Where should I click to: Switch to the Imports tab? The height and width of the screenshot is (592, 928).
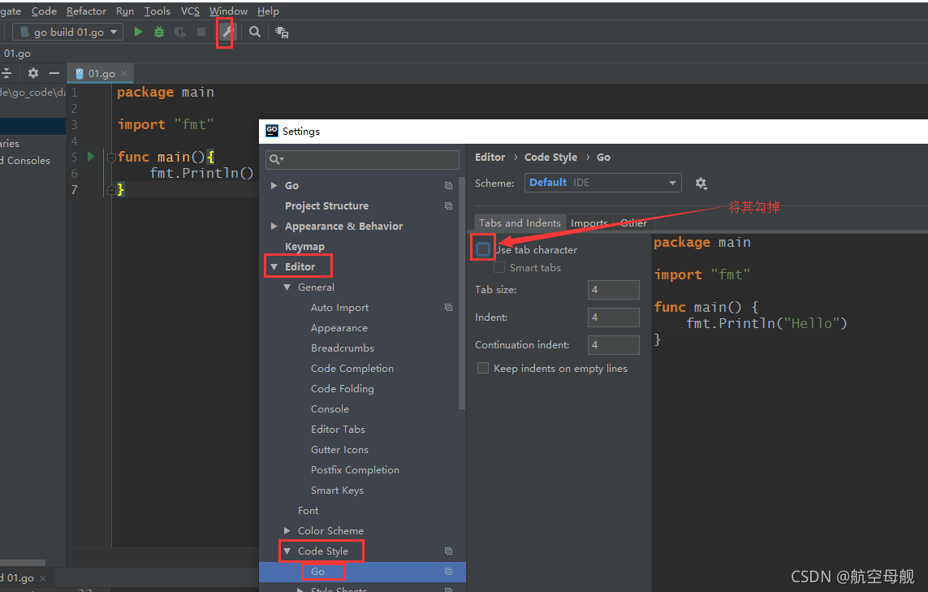pos(589,223)
